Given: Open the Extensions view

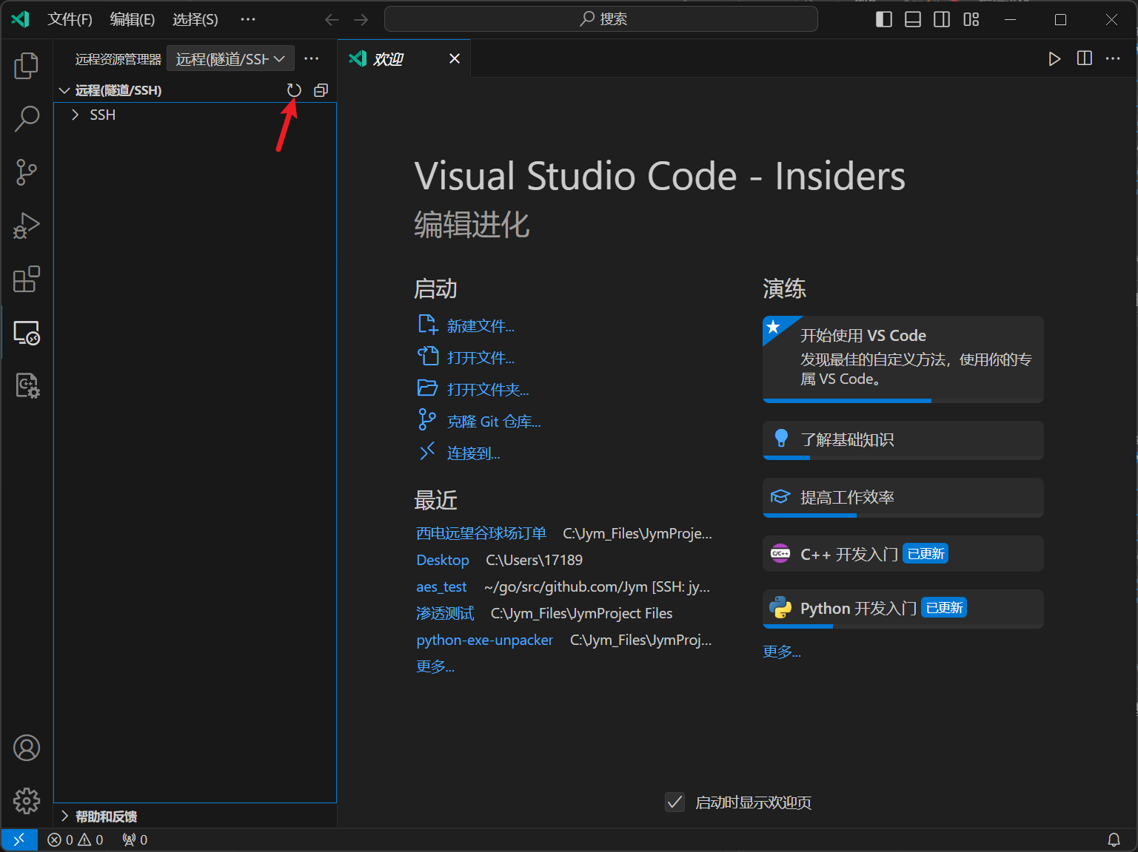Looking at the screenshot, I should 27,279.
